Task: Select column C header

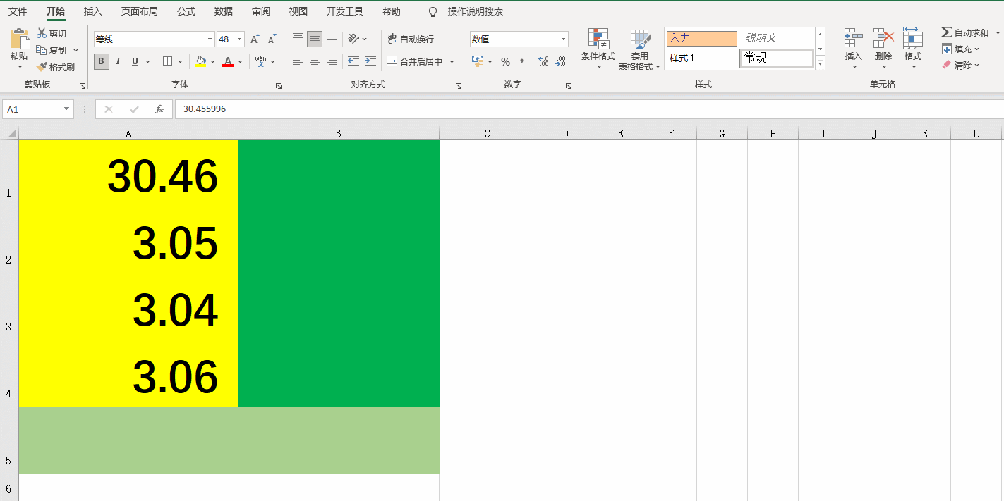Action: (487, 133)
